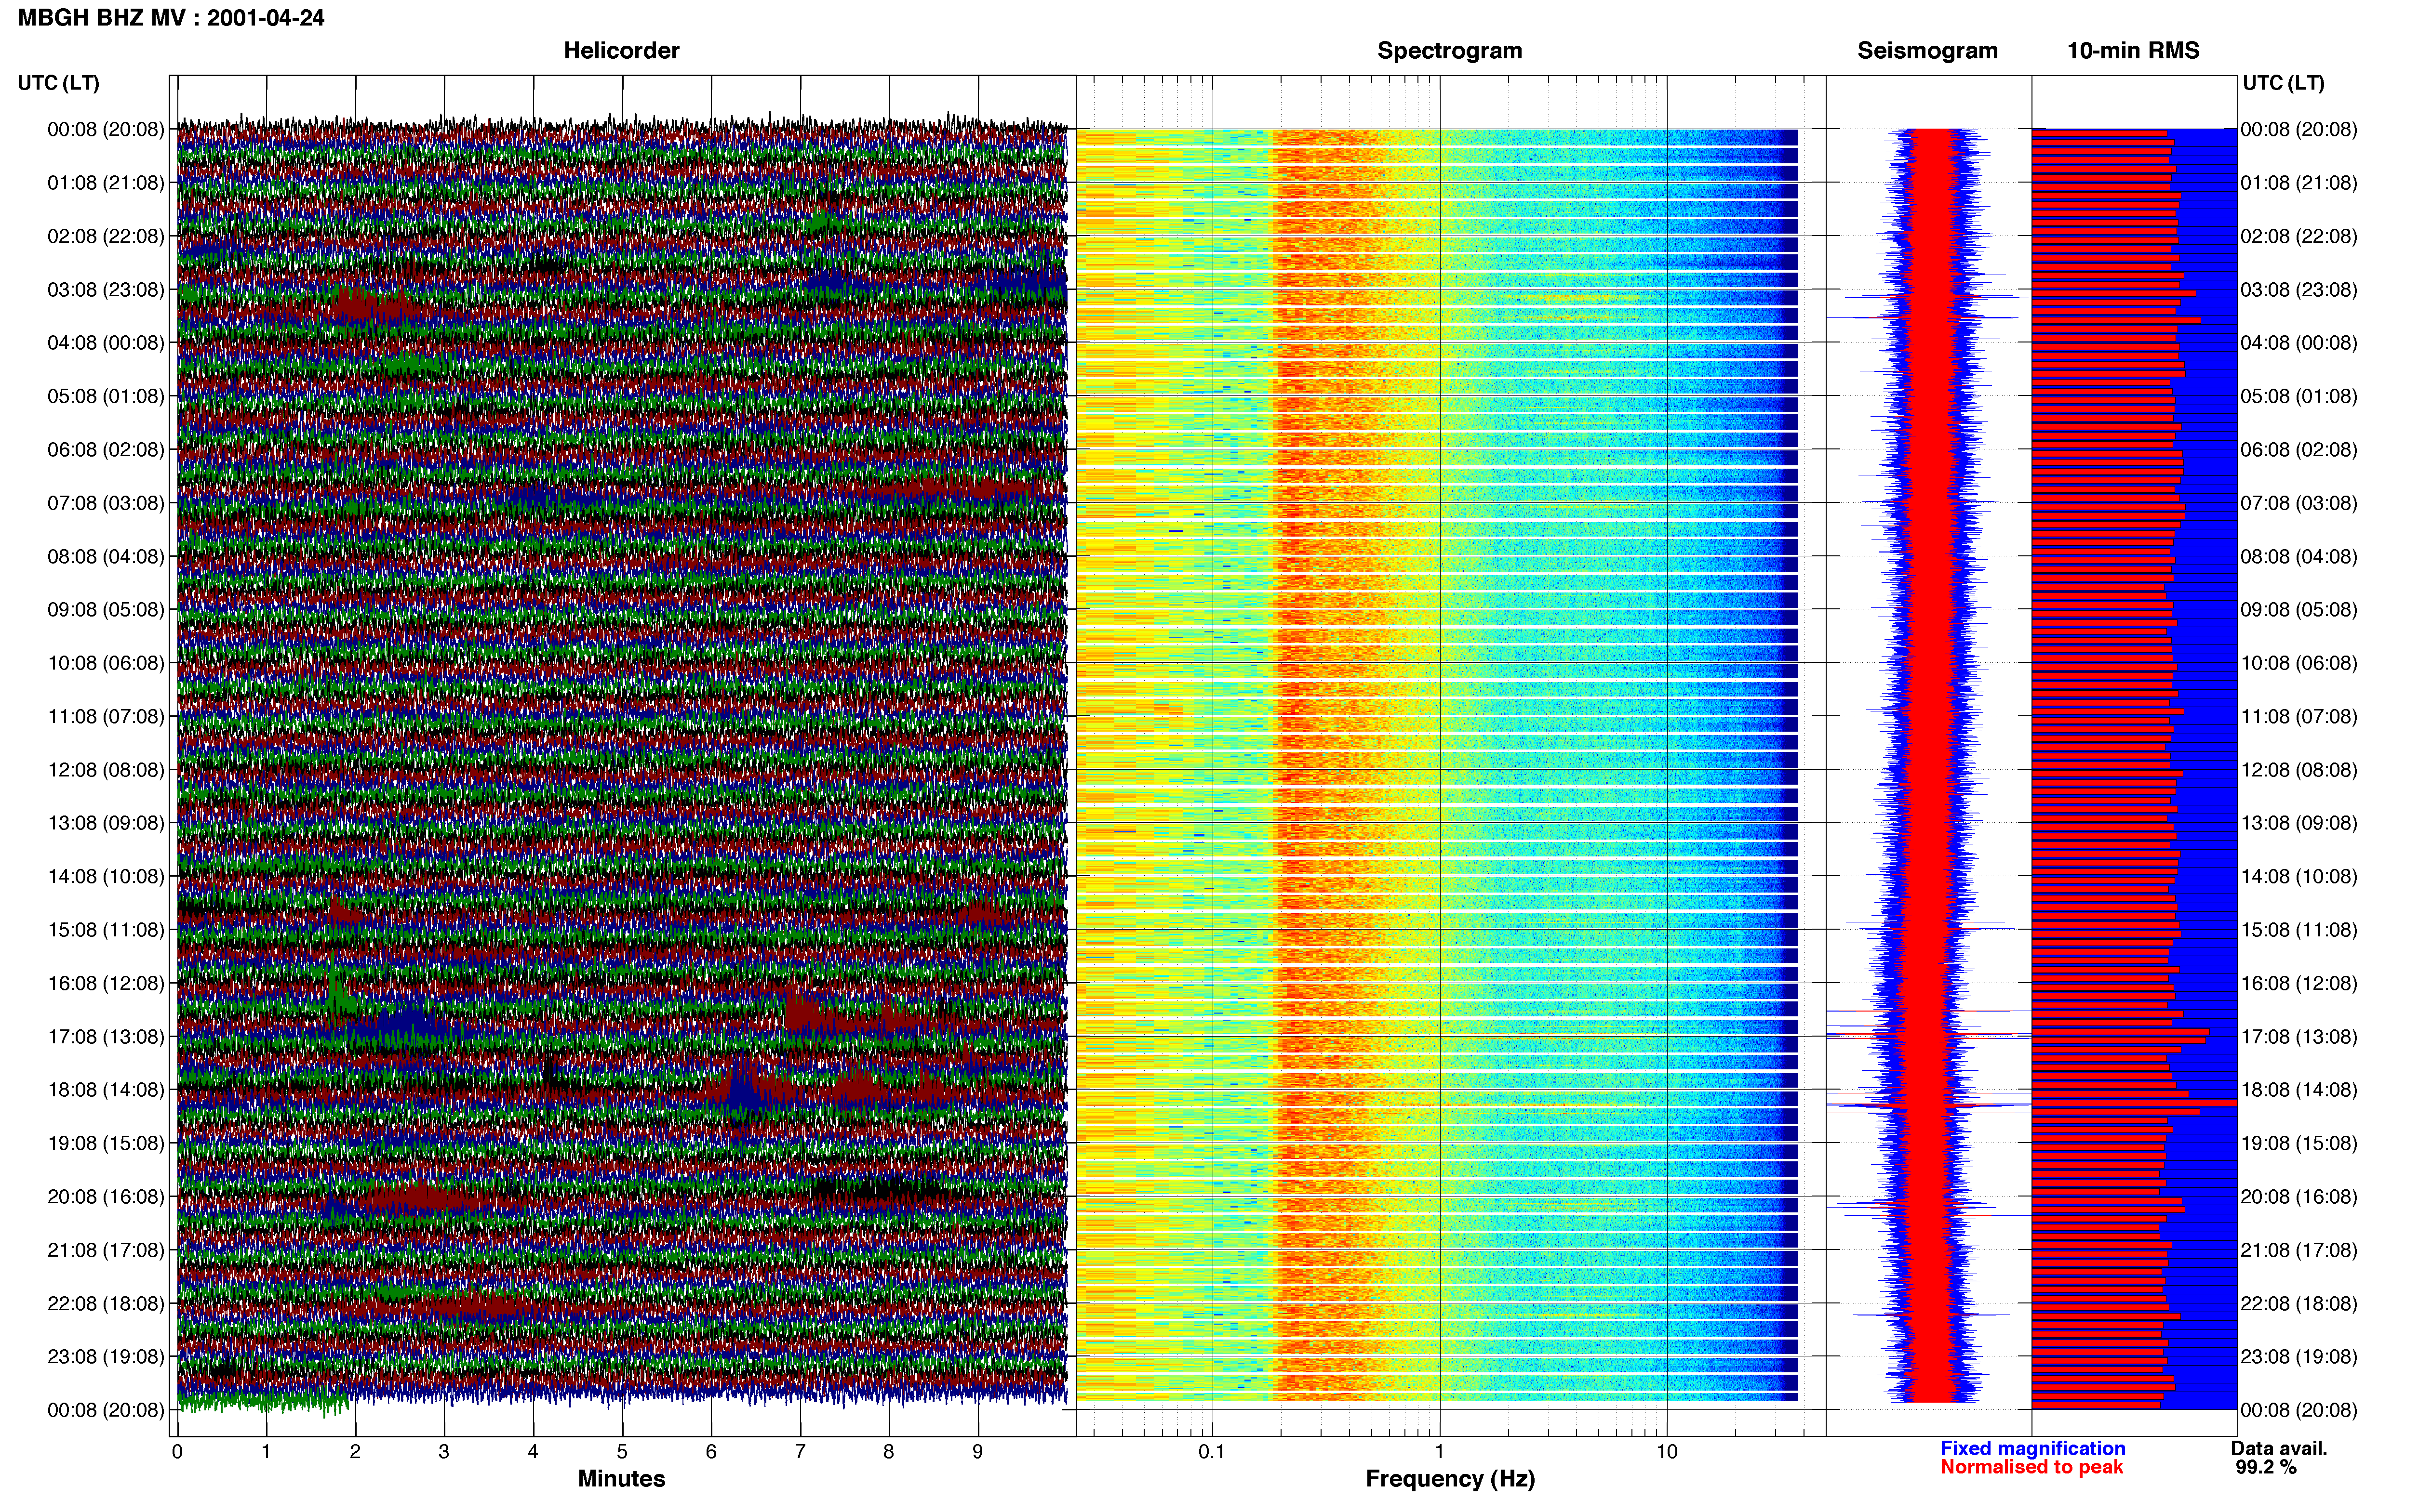The height and width of the screenshot is (1512, 2419).
Task: Click the left '10:08 (06:08)' time label
Action: 105,663
